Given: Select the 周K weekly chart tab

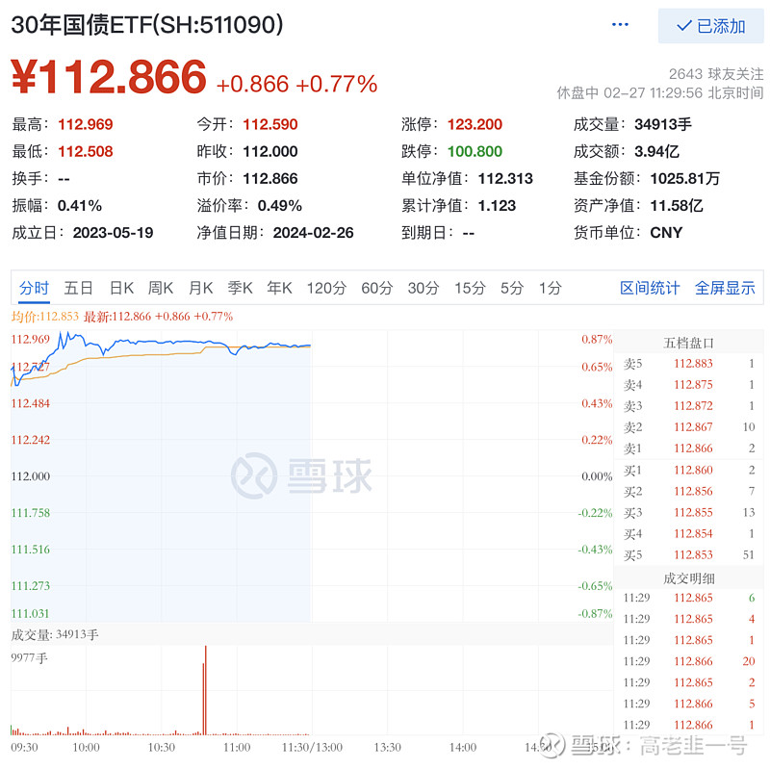Looking at the screenshot, I should pyautogui.click(x=160, y=288).
